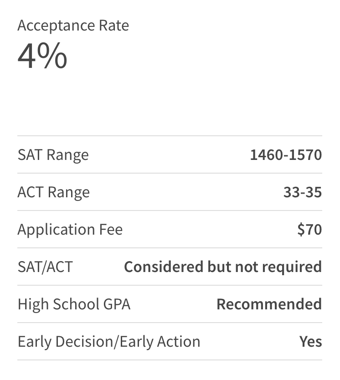Viewport: 340px width, 380px height.
Task: Click the Acceptance Rate heading
Action: click(73, 26)
